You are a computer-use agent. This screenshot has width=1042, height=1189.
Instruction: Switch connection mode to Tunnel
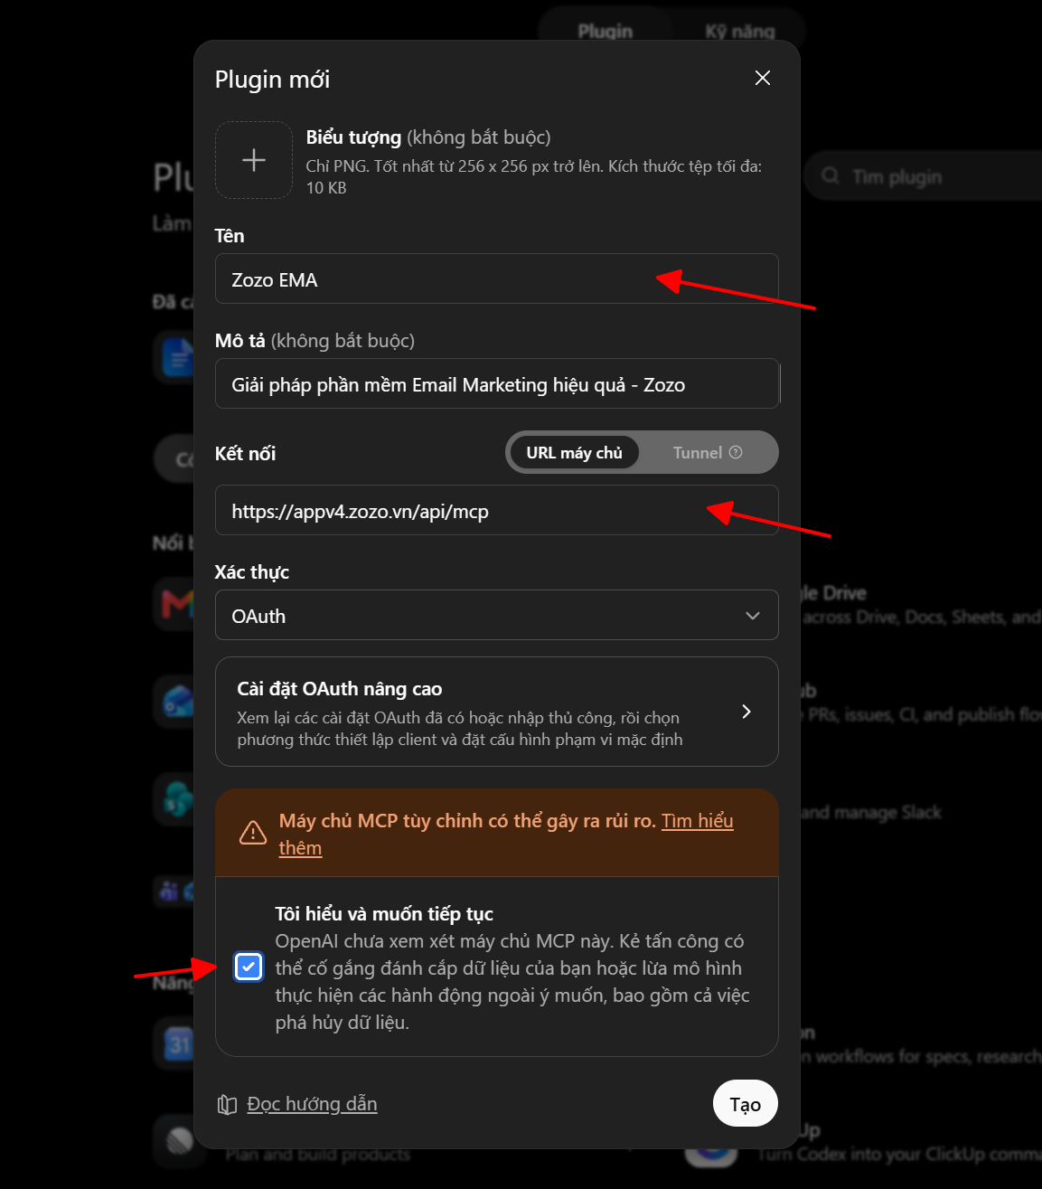click(x=707, y=452)
